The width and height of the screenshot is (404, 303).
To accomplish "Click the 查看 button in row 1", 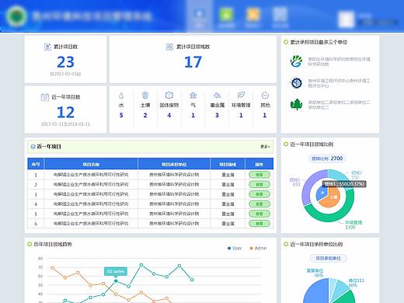I will tap(259, 175).
